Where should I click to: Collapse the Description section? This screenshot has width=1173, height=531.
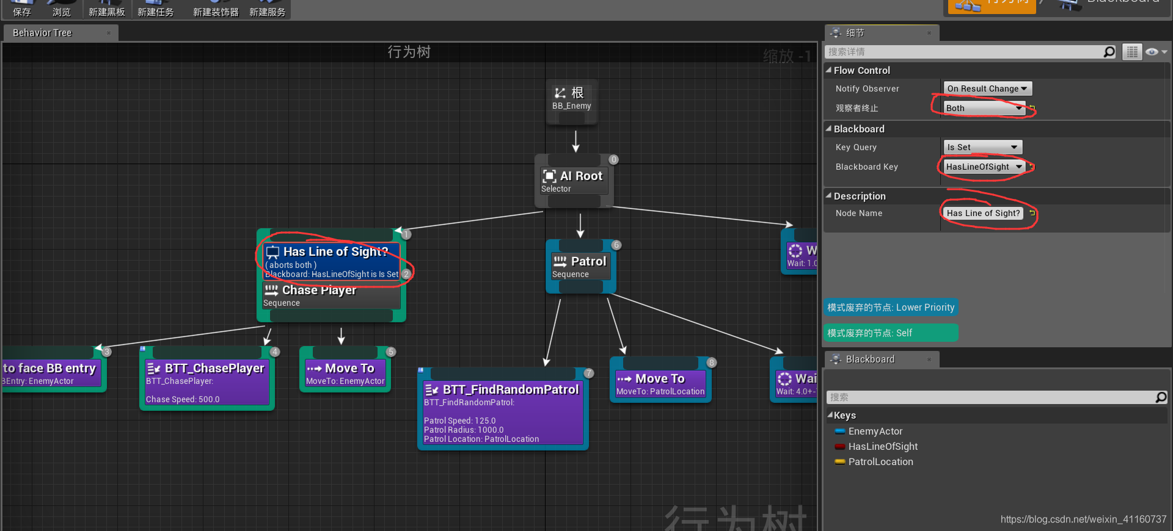coord(829,196)
